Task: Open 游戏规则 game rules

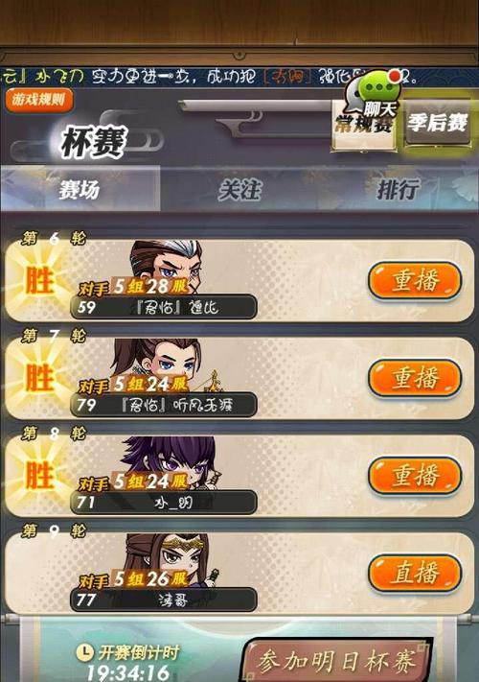Action: point(39,100)
